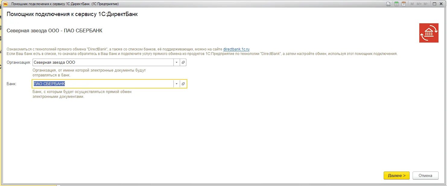Viewport: 447px width, 186px height.
Task: Click the Организация input field
Action: pyautogui.click(x=103, y=63)
